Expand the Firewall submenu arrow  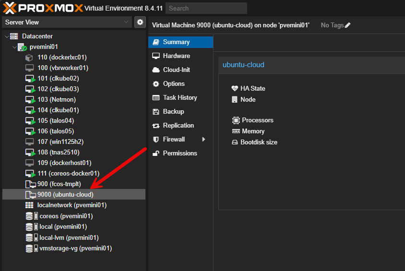(203, 140)
